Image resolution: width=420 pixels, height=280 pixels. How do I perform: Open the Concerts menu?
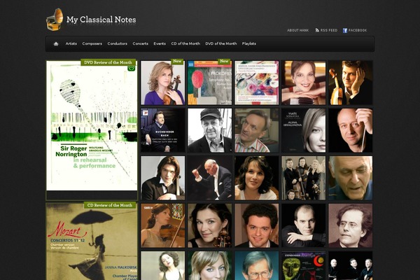141,43
